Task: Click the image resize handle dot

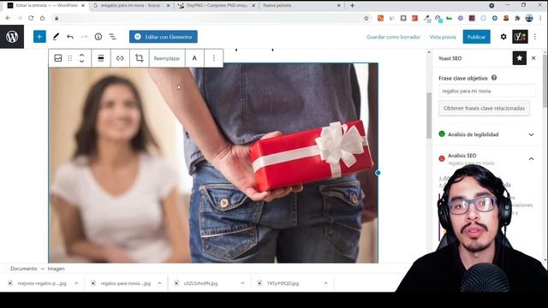Action: (378, 173)
